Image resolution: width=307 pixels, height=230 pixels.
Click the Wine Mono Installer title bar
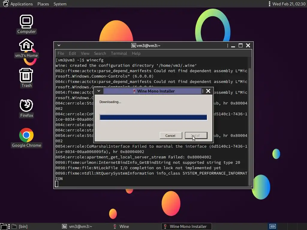click(x=152, y=91)
